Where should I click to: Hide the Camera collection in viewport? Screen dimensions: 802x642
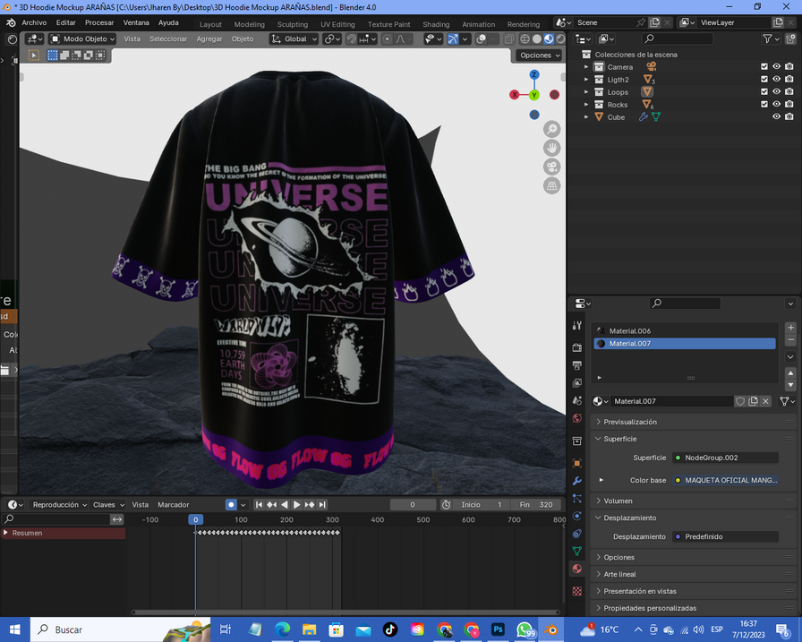[777, 67]
